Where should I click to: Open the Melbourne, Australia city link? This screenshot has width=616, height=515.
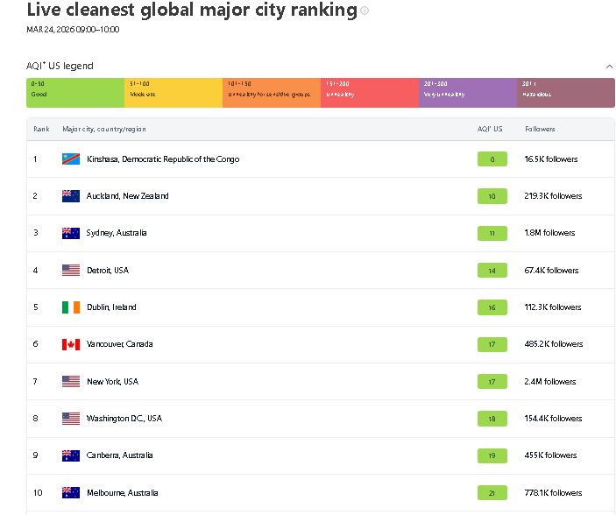pos(122,493)
